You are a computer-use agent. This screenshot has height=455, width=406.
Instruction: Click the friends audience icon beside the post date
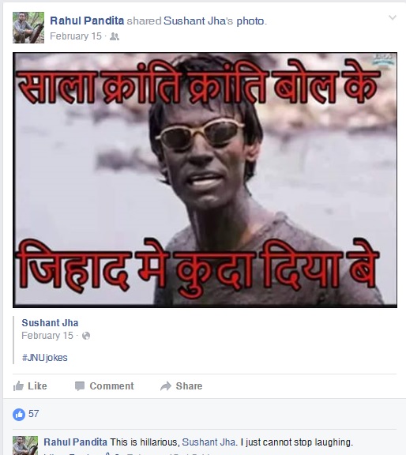(115, 36)
